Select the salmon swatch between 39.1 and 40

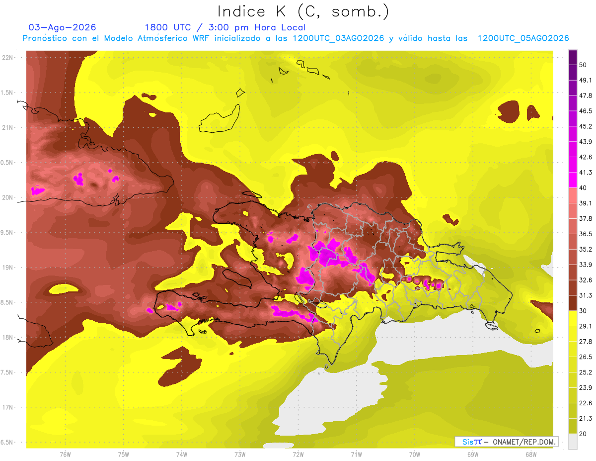point(573,195)
